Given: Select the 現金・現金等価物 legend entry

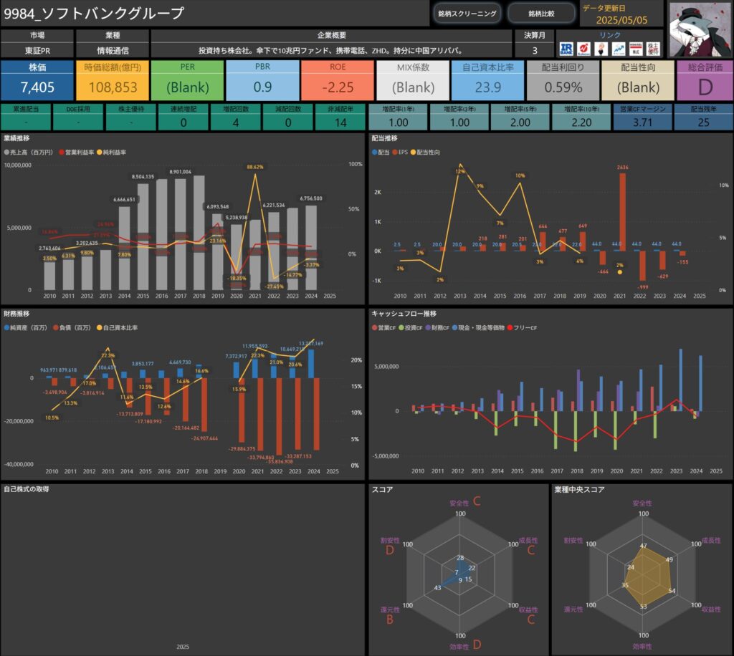Looking at the screenshot, I should click(x=478, y=328).
